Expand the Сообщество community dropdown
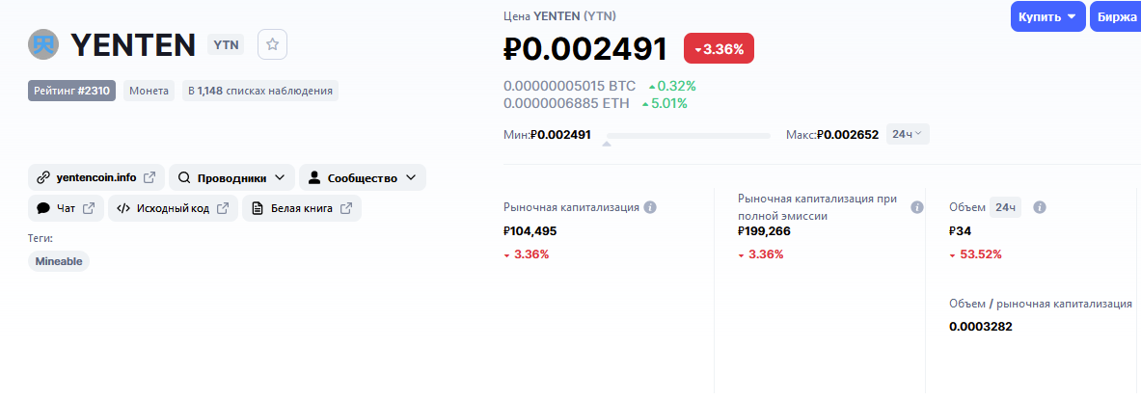Image resolution: width=1141 pixels, height=400 pixels. (x=363, y=177)
